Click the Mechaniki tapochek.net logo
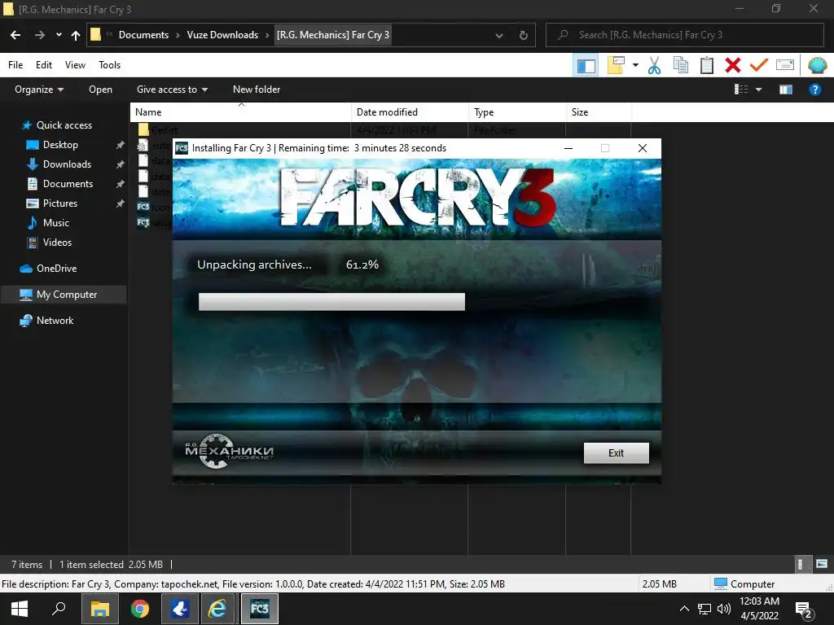Screen dimensions: 834x625 pos(229,451)
